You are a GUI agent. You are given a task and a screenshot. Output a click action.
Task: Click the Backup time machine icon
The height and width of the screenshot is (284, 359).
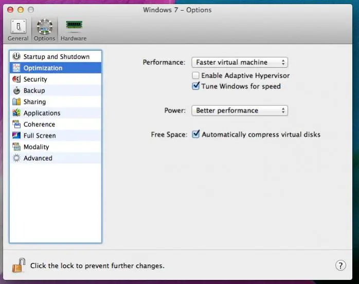coord(16,90)
